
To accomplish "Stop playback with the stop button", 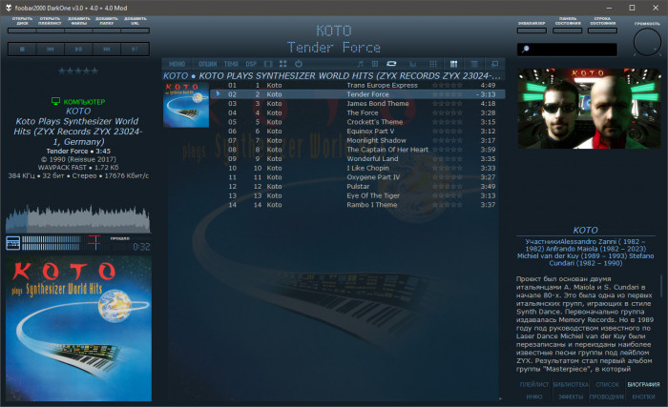I will click(x=22, y=50).
